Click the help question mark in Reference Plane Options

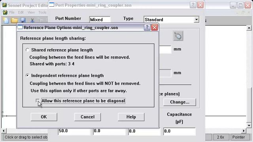(x=147, y=28)
